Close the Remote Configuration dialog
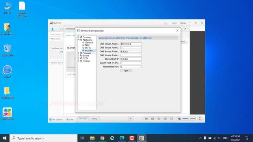 (x=177, y=31)
